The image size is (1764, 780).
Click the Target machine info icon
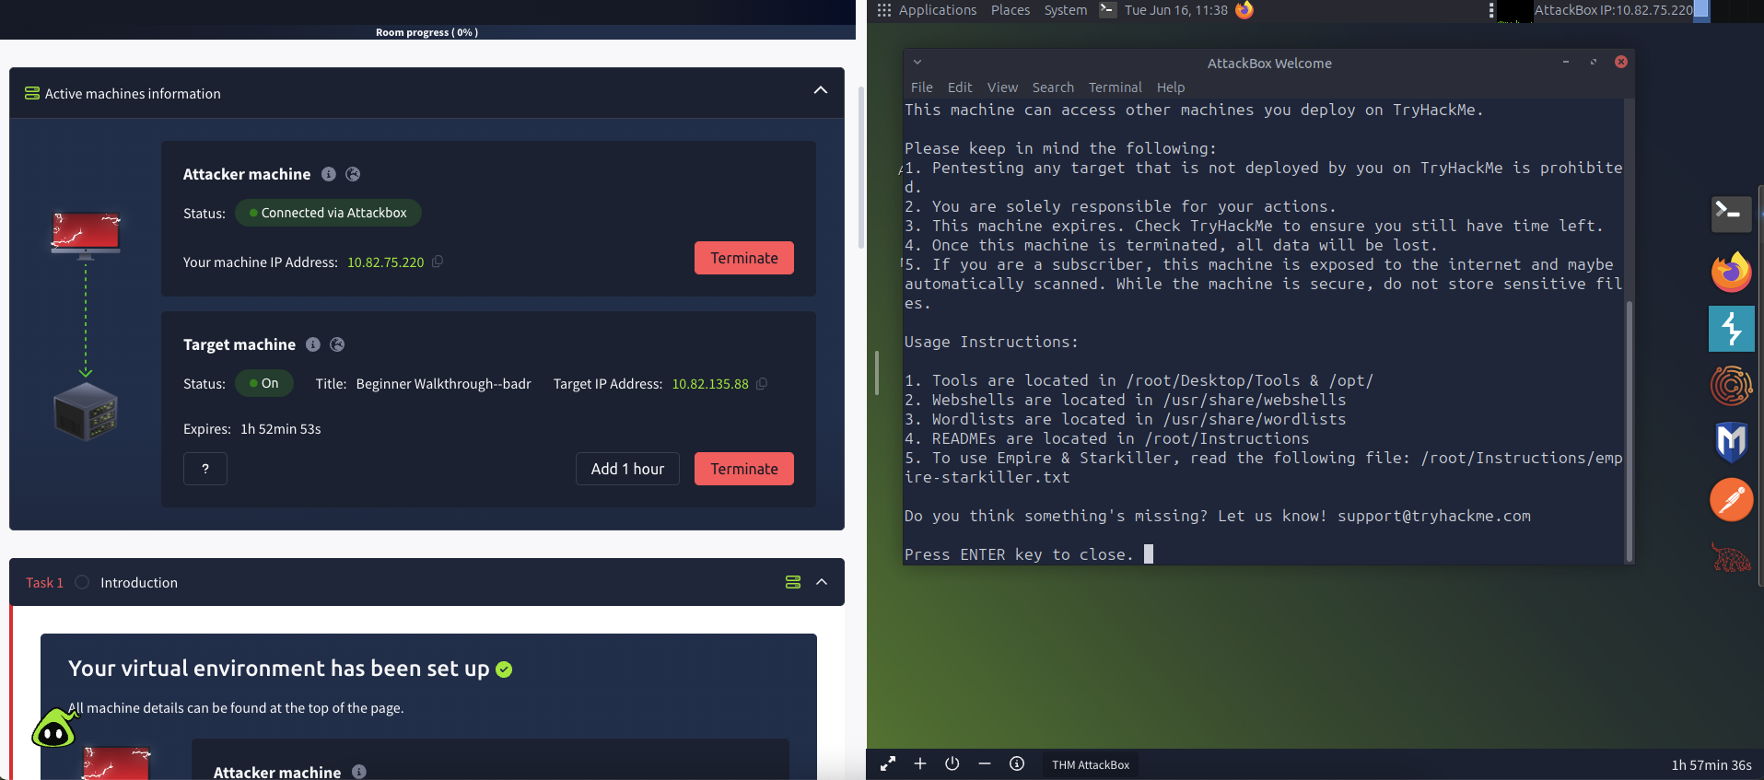pyautogui.click(x=313, y=344)
